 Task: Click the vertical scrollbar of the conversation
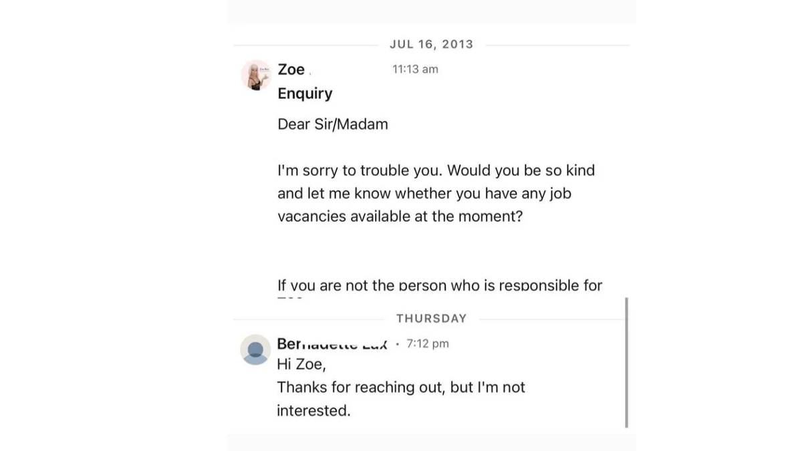coord(626,362)
